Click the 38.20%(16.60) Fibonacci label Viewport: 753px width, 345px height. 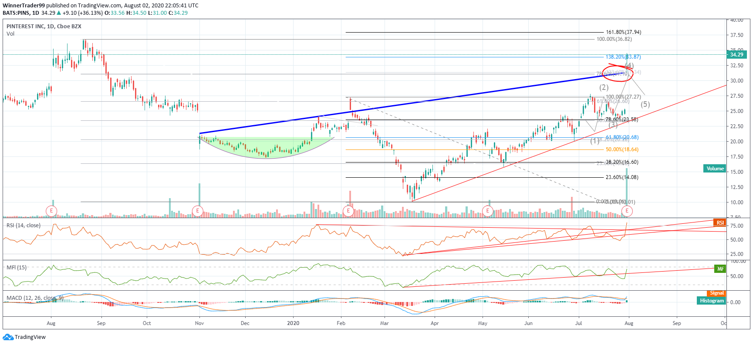coord(622,162)
